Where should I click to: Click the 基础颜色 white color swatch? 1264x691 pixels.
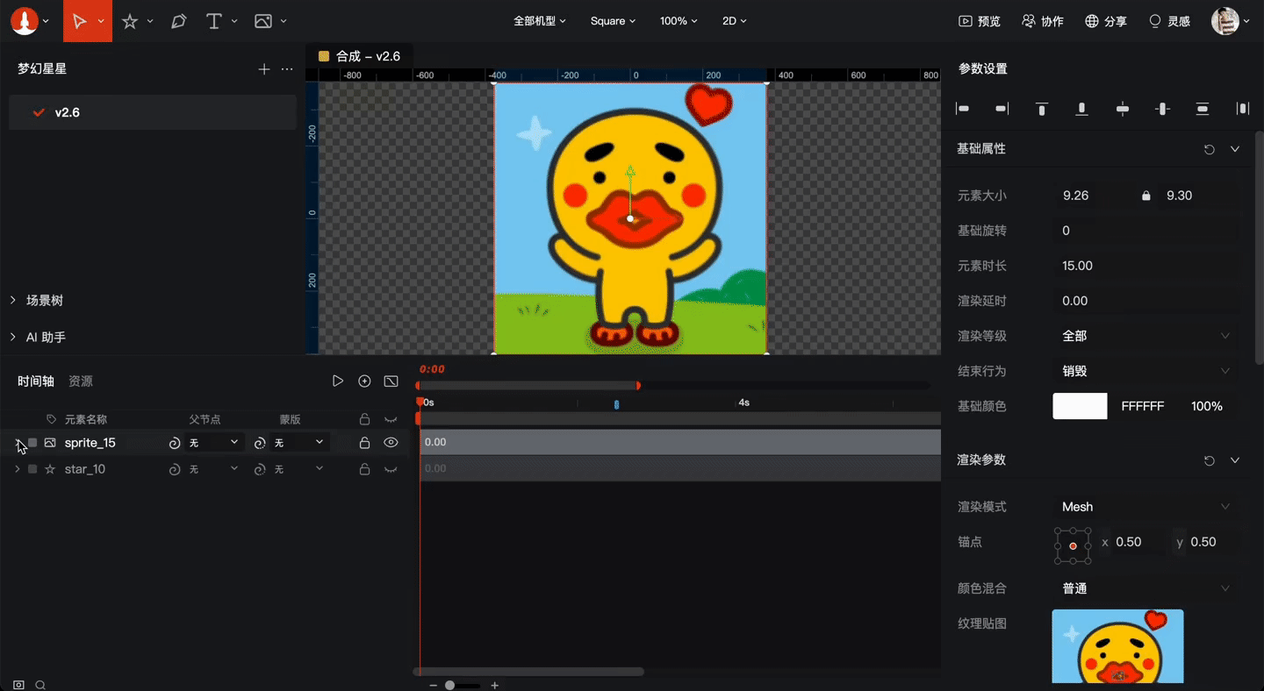[1080, 406]
